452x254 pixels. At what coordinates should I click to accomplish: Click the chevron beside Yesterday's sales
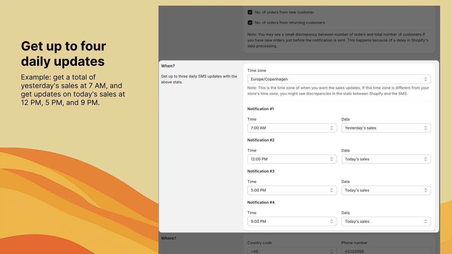point(426,128)
